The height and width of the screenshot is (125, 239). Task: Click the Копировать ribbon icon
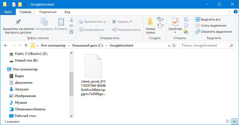[x=44, y=22]
